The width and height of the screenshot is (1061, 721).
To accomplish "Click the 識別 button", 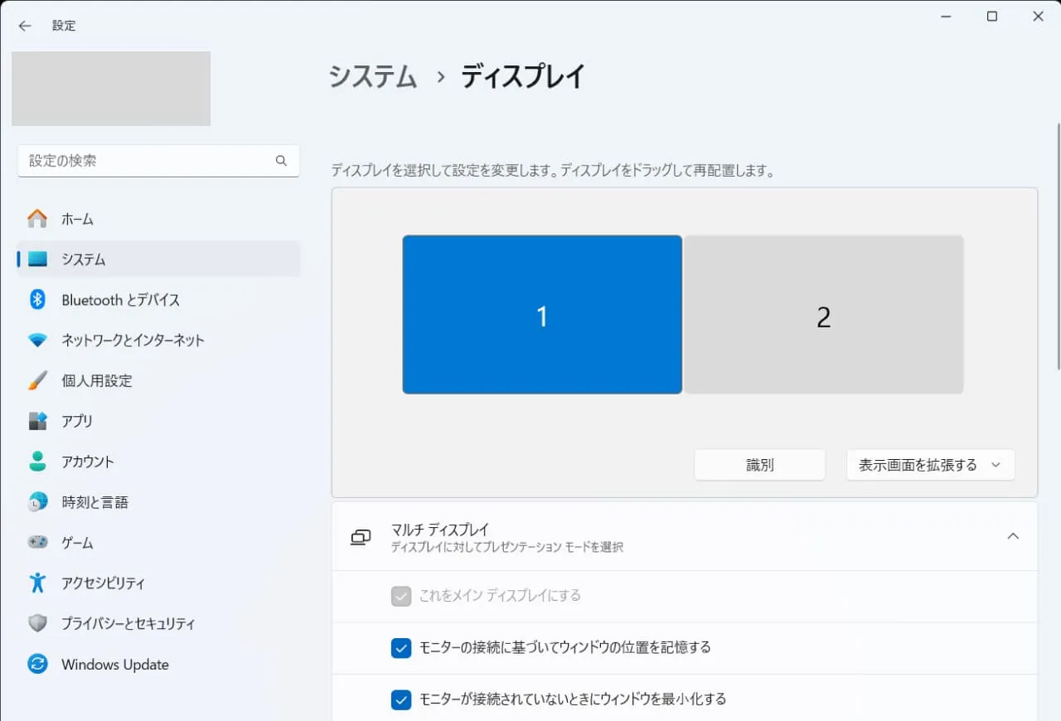I will pos(760,465).
